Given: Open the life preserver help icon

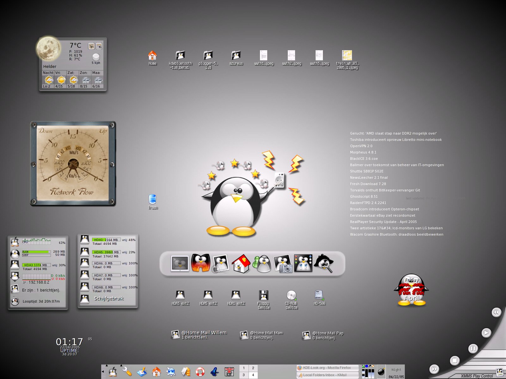Looking at the screenshot, I should tap(200, 372).
